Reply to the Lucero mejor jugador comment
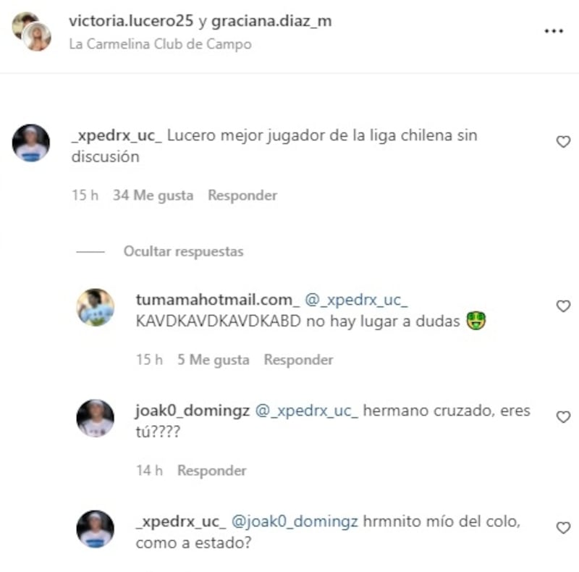The image size is (579, 572). coord(242,195)
